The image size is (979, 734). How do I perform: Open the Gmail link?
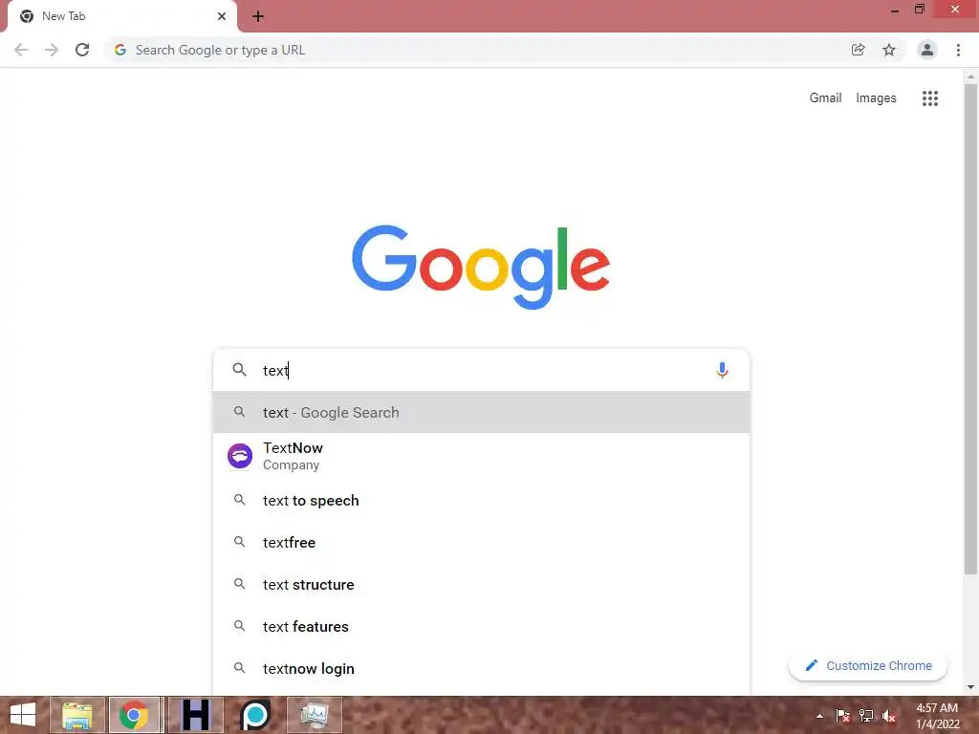click(x=825, y=98)
